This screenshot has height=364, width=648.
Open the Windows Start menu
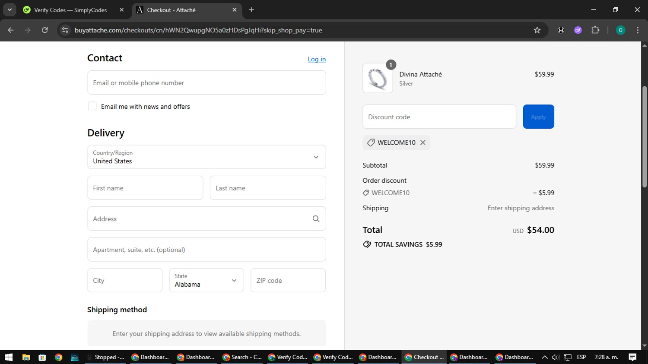tap(9, 357)
